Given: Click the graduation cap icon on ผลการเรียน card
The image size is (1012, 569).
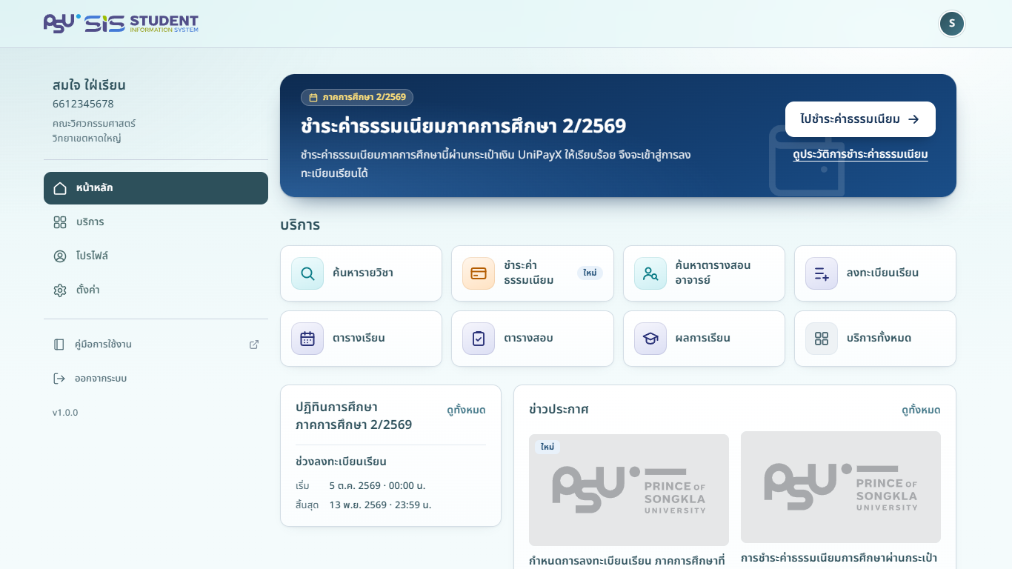Looking at the screenshot, I should pos(650,339).
